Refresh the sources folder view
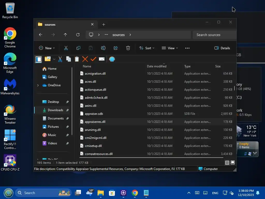The image size is (265, 199). pyautogui.click(x=78, y=35)
